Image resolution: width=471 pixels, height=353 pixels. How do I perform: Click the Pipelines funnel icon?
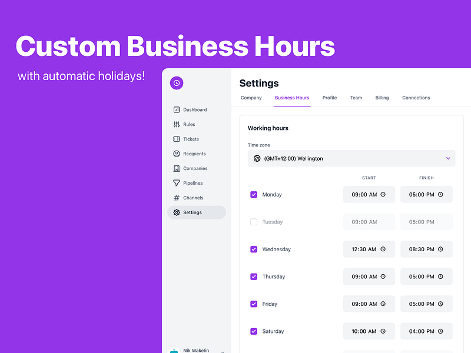177,183
